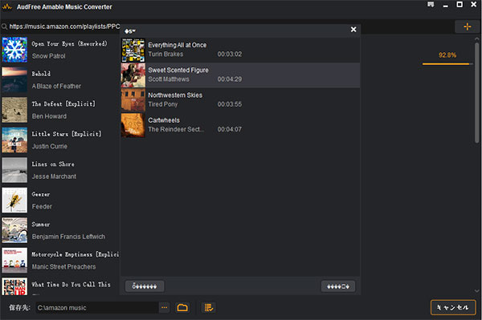The image size is (482, 320).
Task: Open the output folder icon
Action: pos(182,307)
